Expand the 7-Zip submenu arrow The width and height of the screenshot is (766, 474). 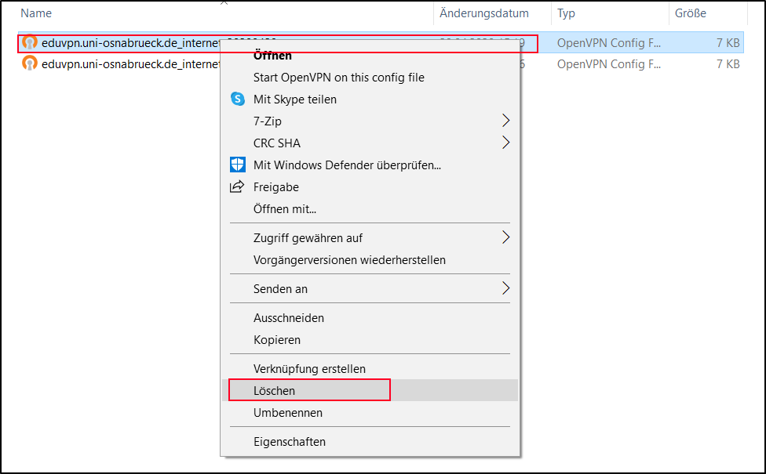tap(505, 121)
